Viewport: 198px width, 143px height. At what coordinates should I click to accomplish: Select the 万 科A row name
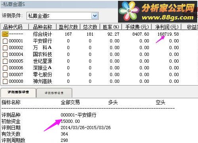point(42,48)
